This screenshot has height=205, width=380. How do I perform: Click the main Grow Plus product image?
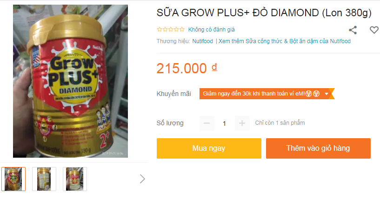point(70,81)
